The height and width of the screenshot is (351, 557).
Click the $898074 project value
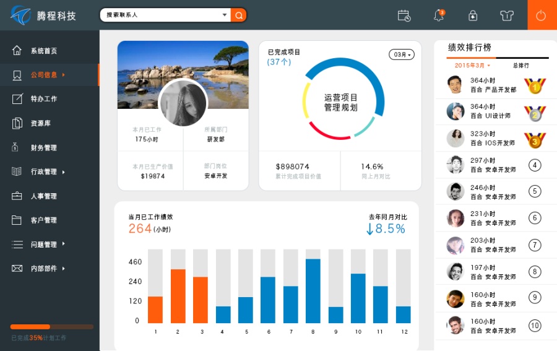[292, 167]
